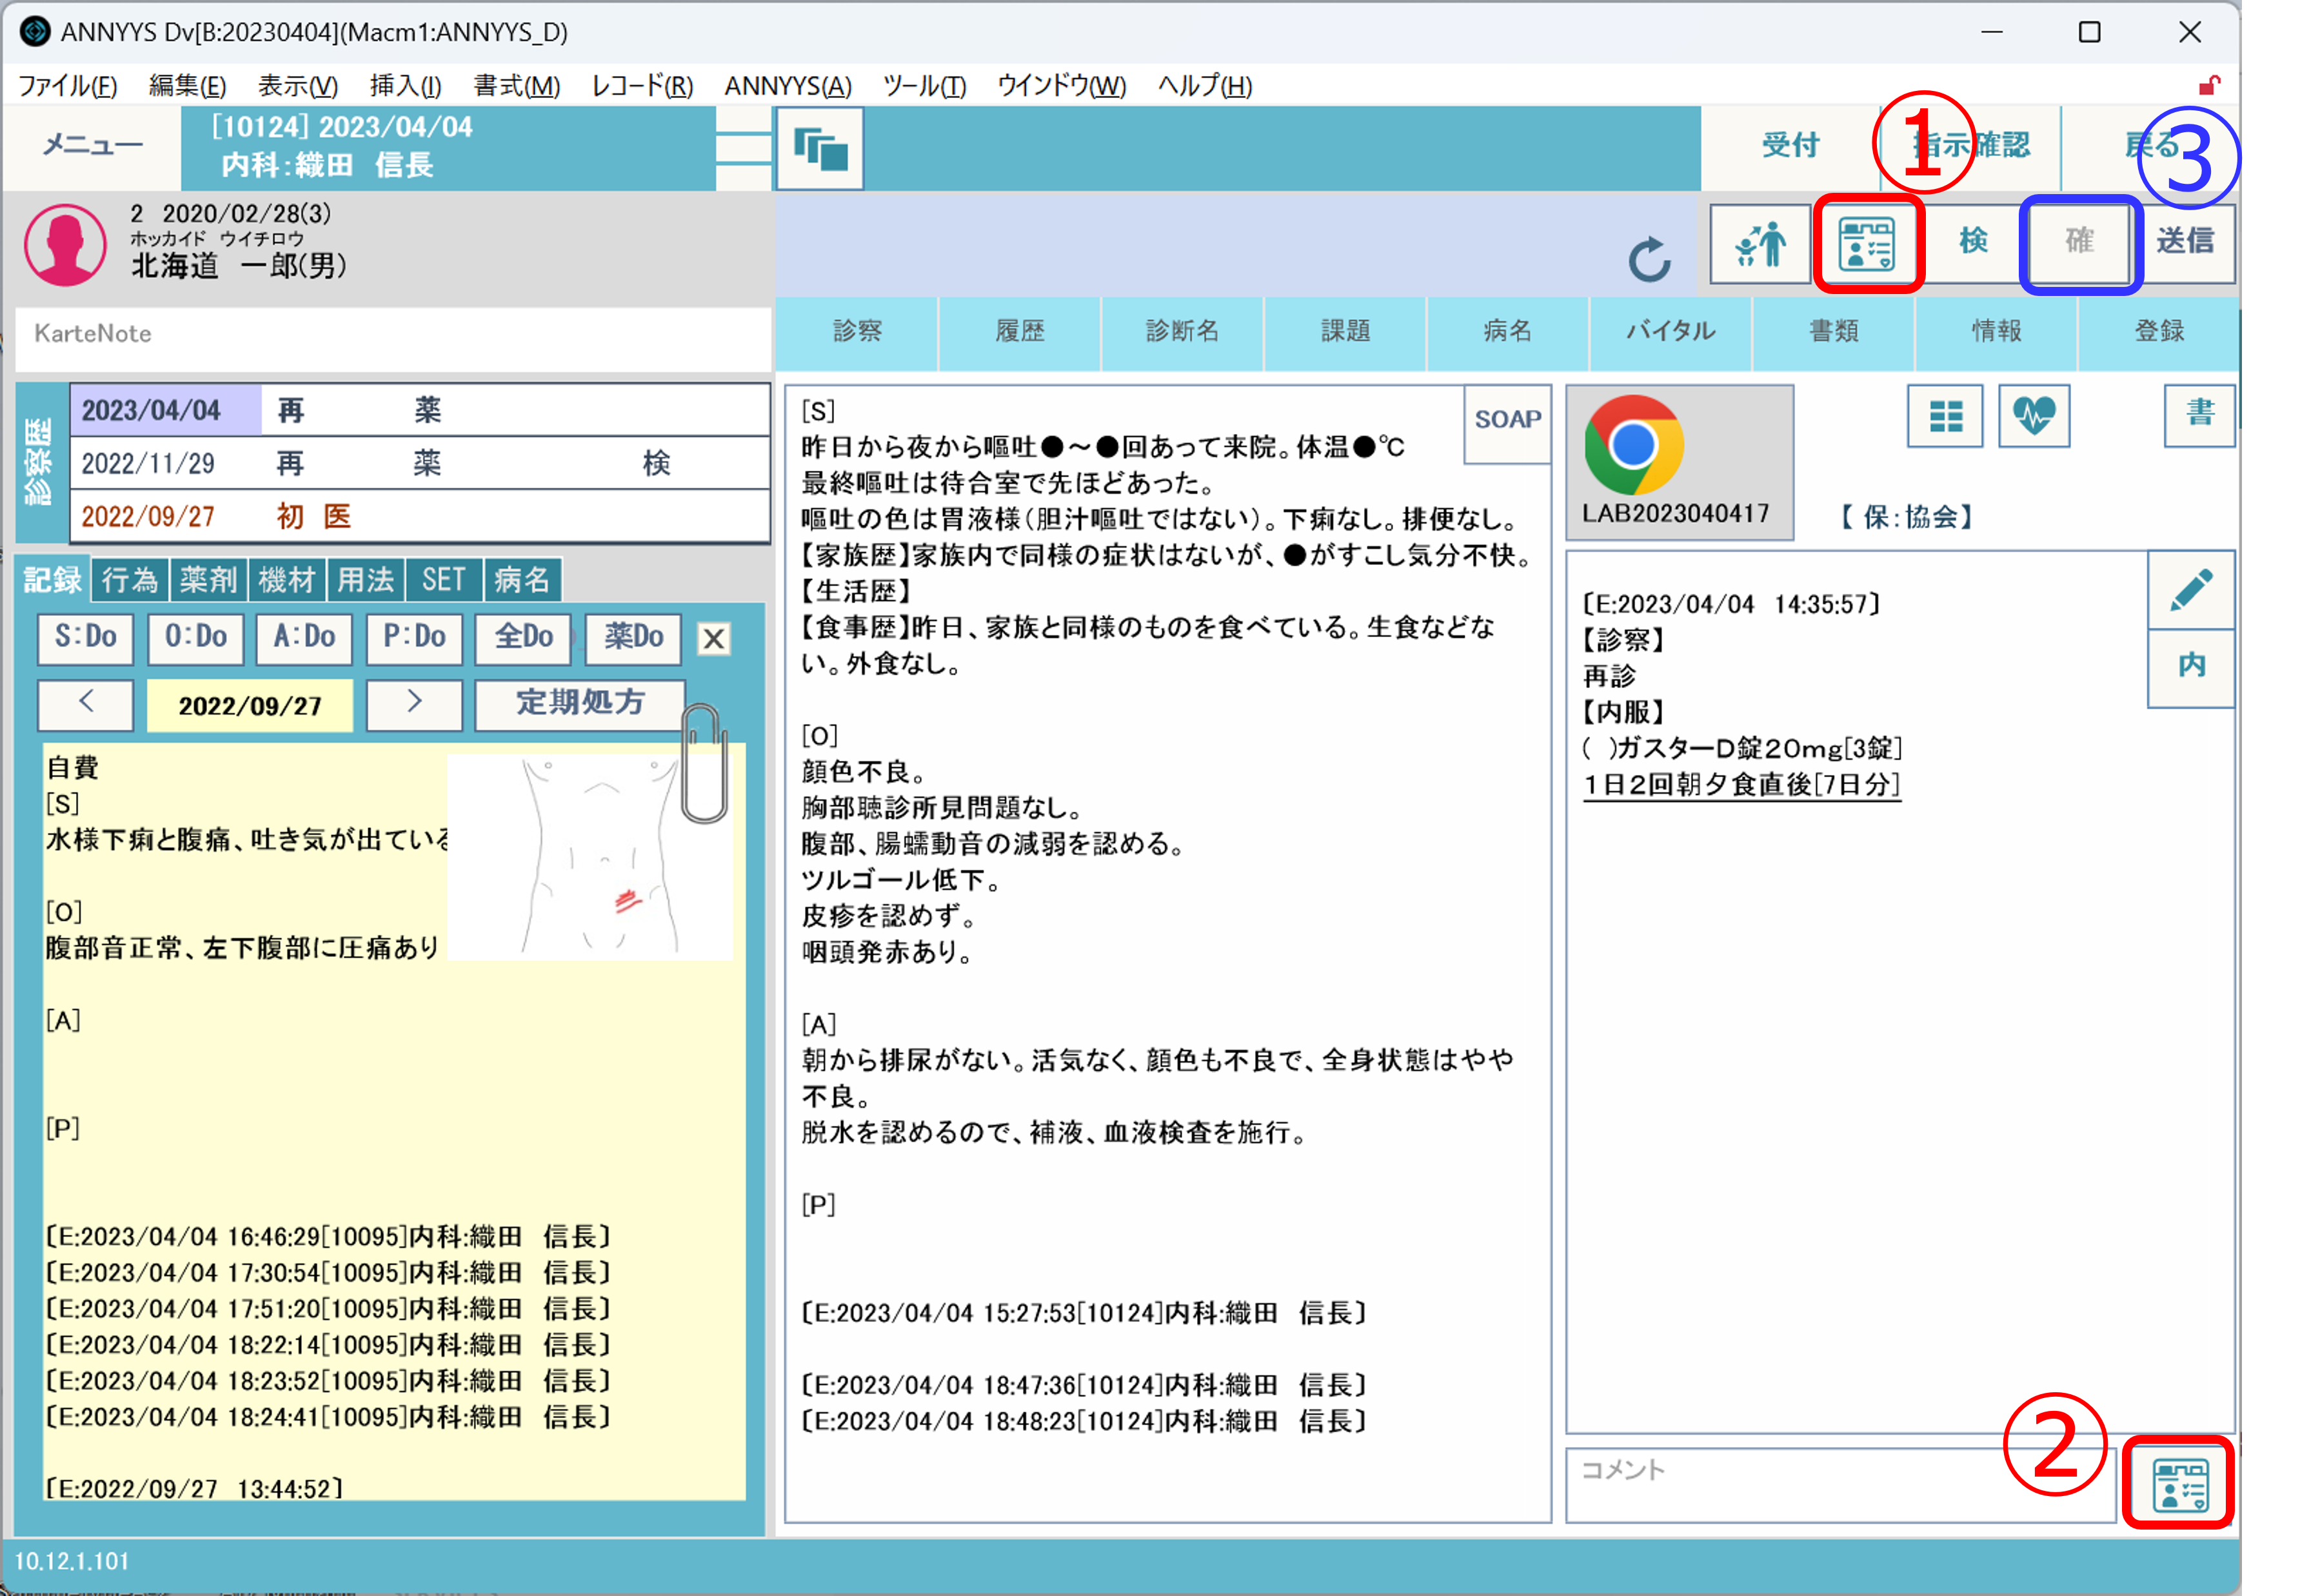Open the heart vitals icon
This screenshot has width=2320, height=1596.
point(2033,415)
